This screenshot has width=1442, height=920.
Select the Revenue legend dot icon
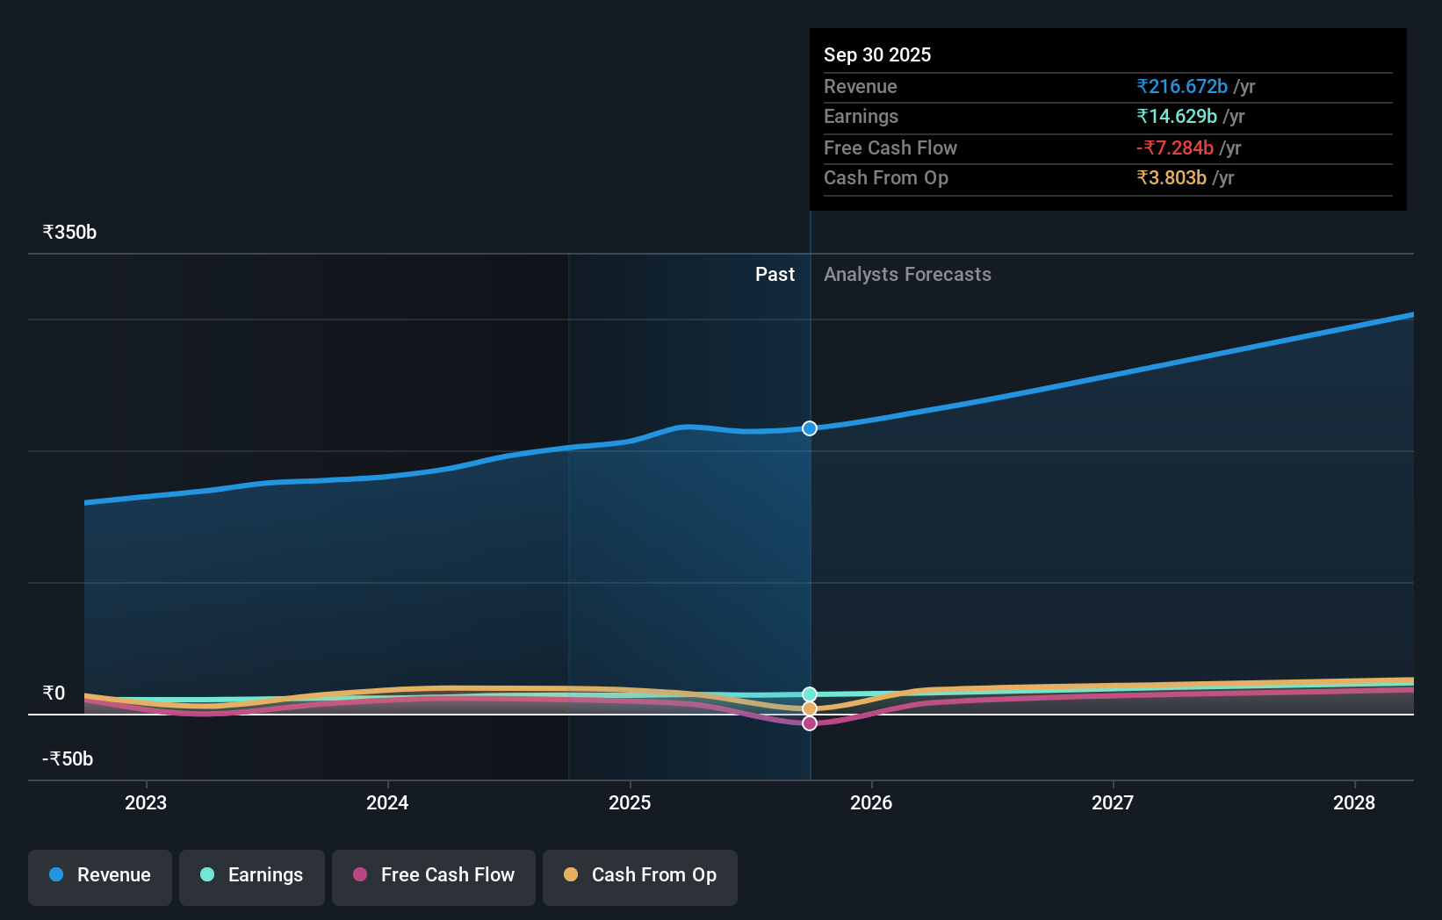click(x=58, y=874)
